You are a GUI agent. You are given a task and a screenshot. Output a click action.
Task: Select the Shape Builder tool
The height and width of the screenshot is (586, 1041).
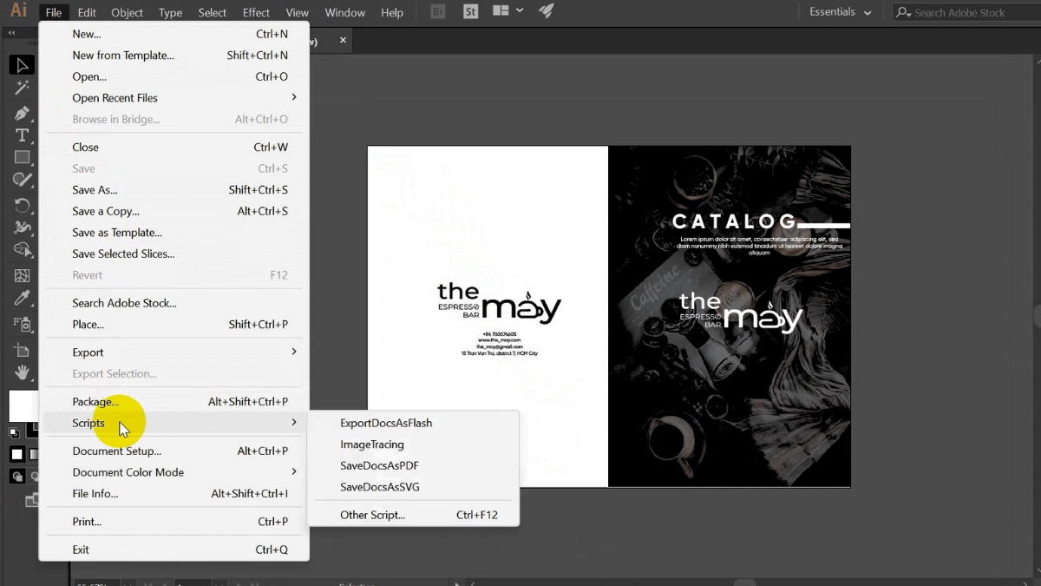coord(22,251)
